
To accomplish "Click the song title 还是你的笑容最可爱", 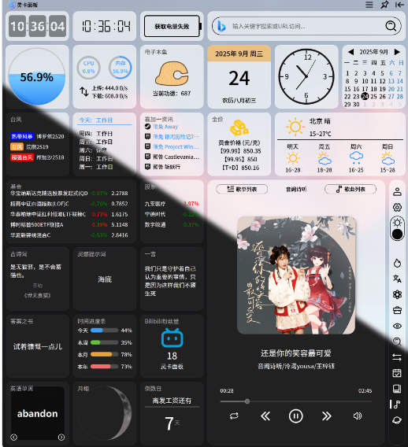I will tap(296, 353).
